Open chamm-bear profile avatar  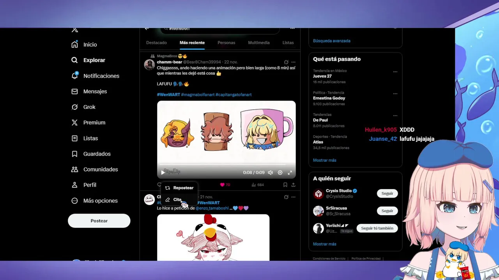(149, 65)
